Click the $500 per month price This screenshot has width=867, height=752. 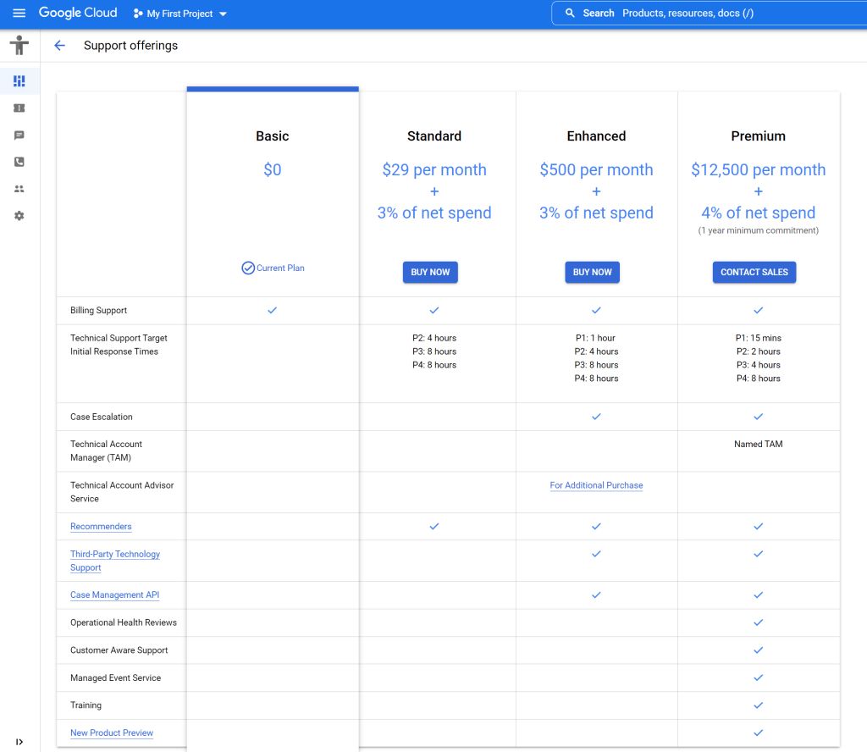[596, 169]
